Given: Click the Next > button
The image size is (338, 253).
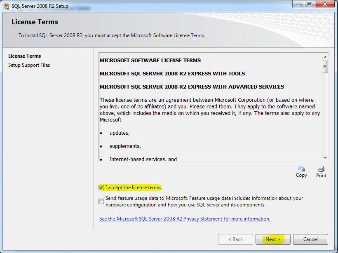Looking at the screenshot, I should (x=273, y=239).
